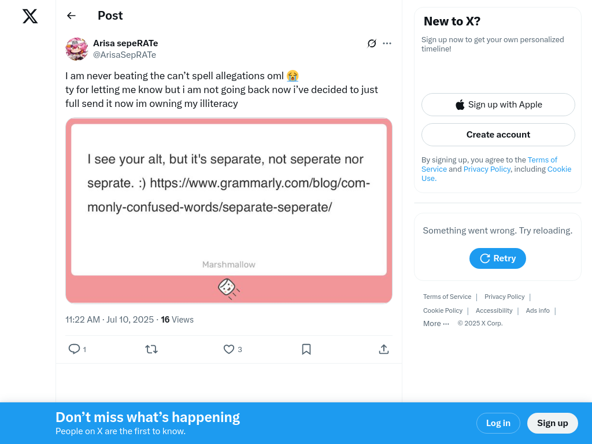This screenshot has width=592, height=444.
Task: Share the post via upload icon
Action: (384, 349)
